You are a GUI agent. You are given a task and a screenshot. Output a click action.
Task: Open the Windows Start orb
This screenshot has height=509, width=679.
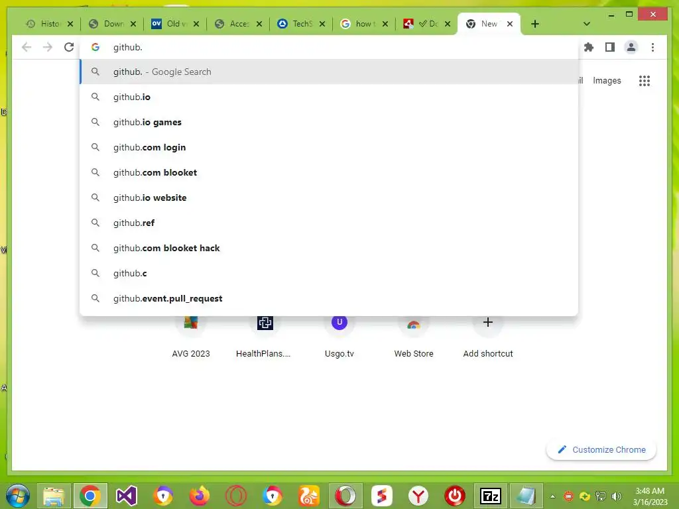[x=18, y=496]
